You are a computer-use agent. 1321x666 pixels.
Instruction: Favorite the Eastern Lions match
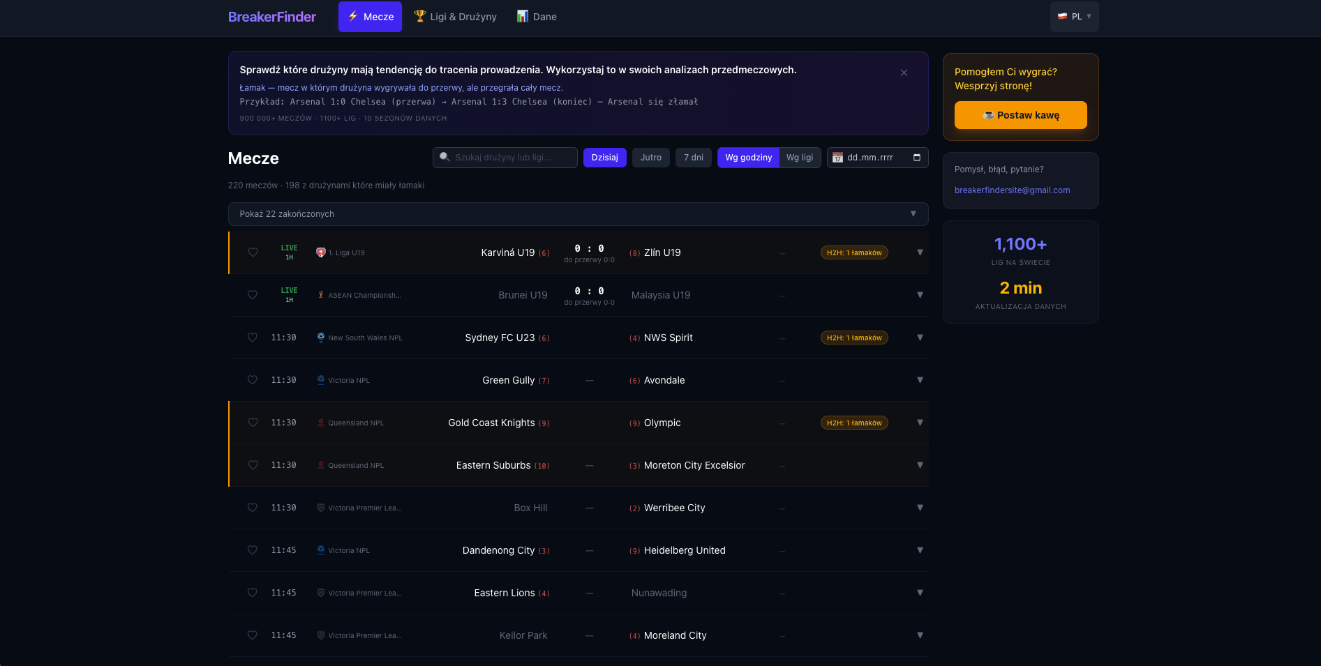point(253,593)
